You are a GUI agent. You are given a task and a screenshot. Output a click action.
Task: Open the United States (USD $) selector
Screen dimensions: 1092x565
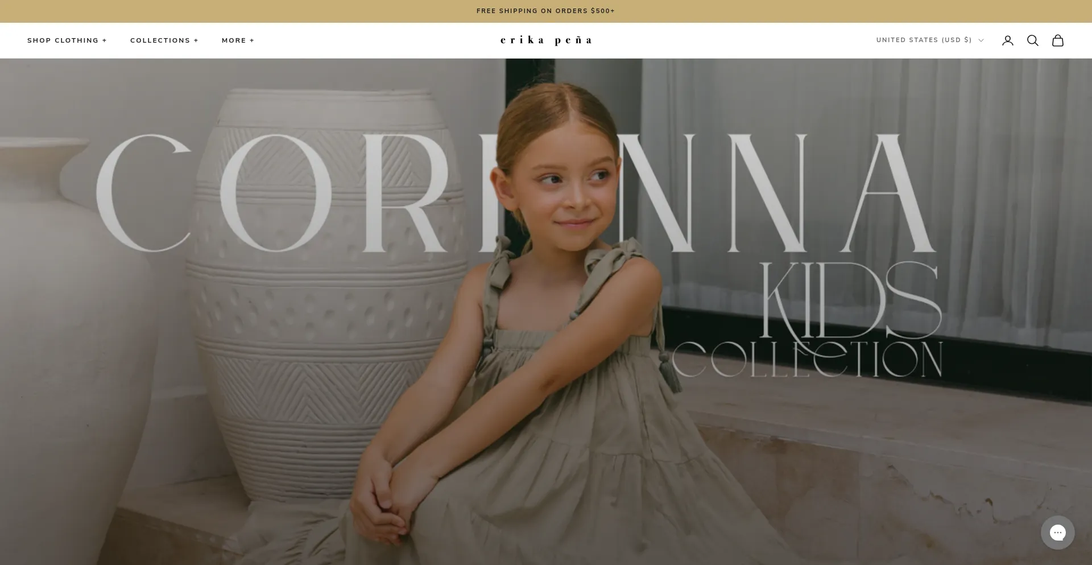924,40
